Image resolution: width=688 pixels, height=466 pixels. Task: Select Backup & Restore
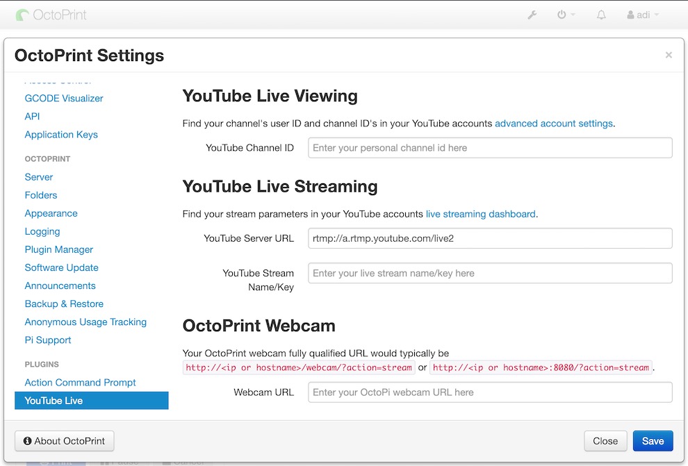click(x=64, y=303)
